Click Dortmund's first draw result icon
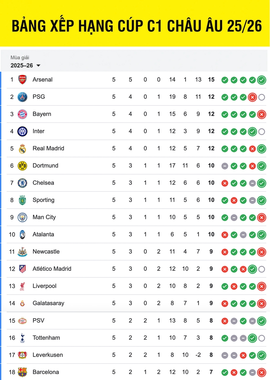 click(225, 166)
